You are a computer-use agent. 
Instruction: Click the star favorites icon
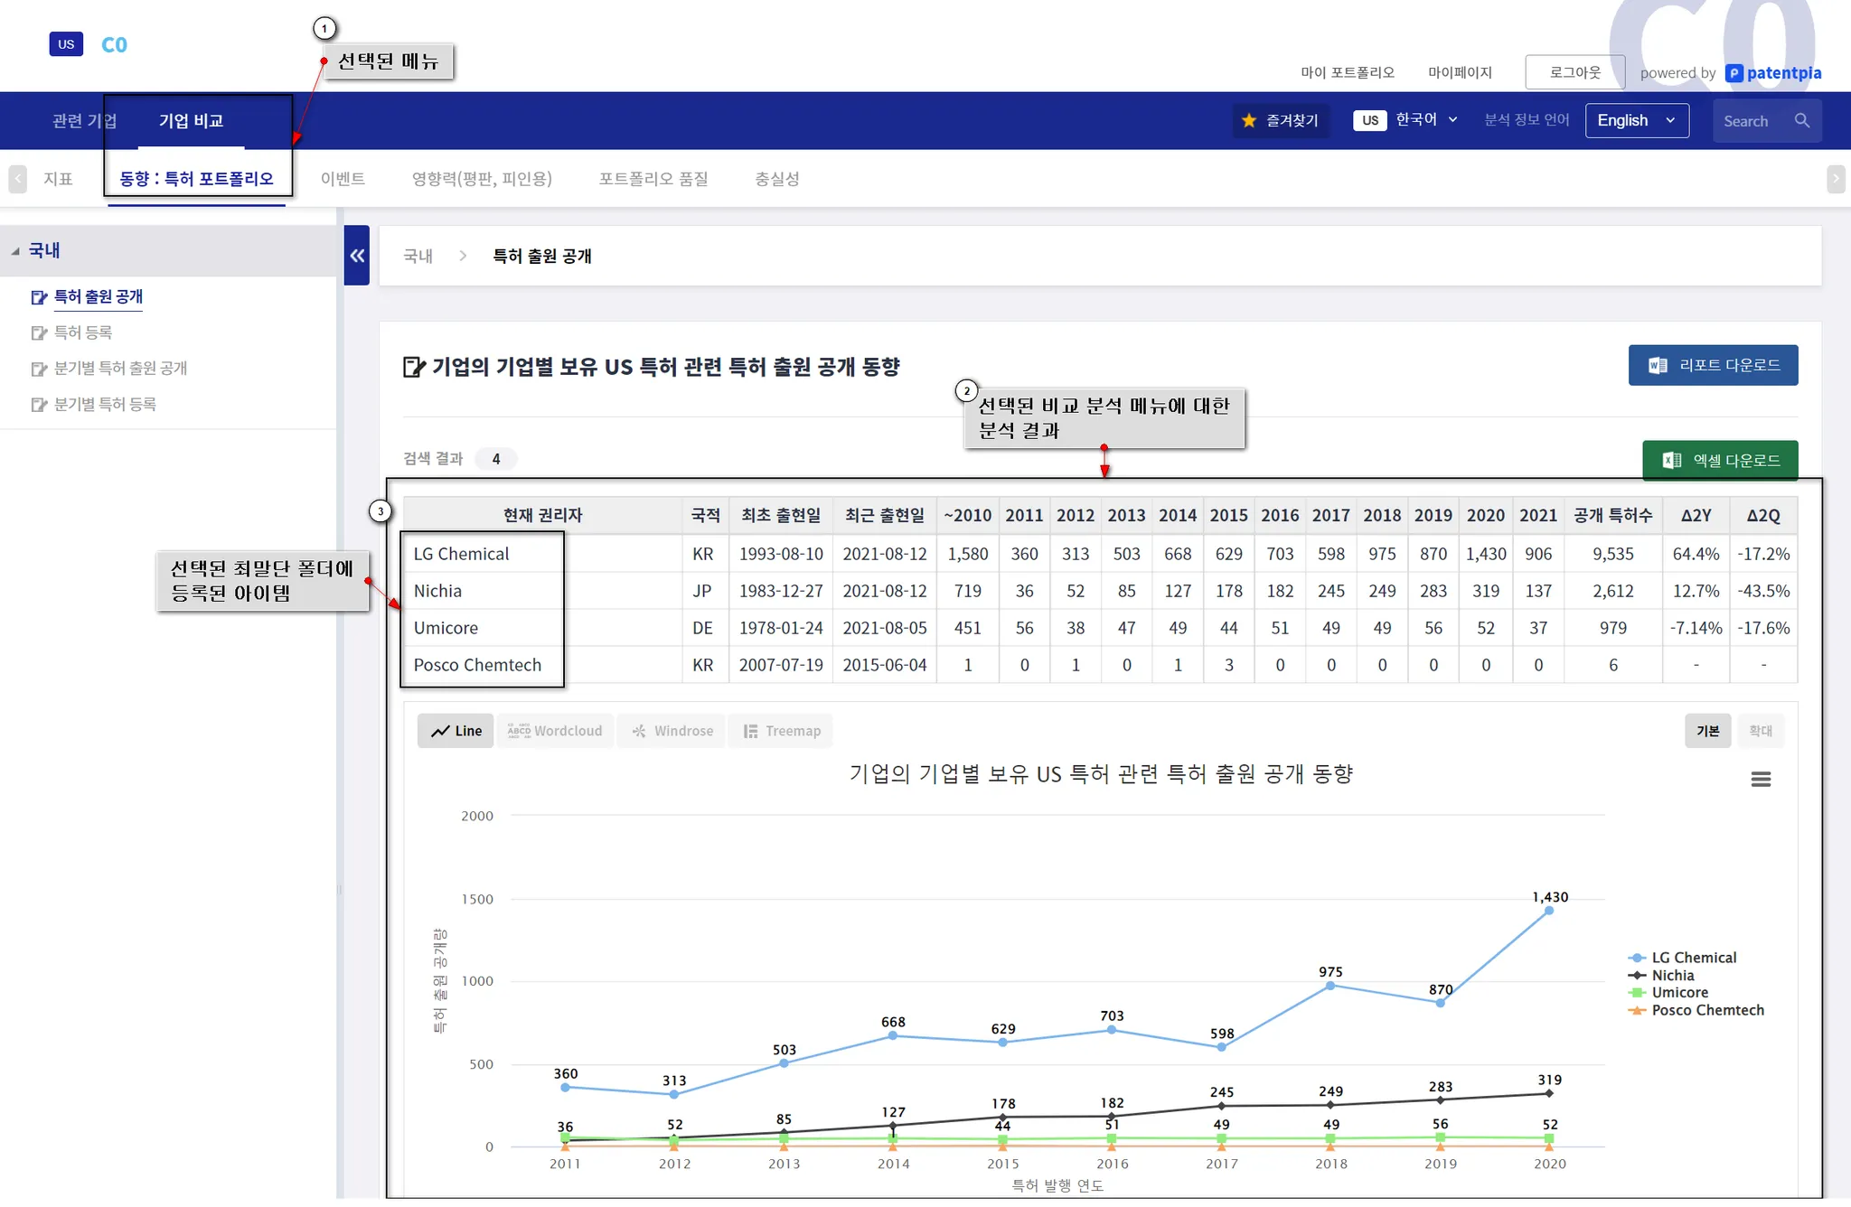[x=1249, y=120]
